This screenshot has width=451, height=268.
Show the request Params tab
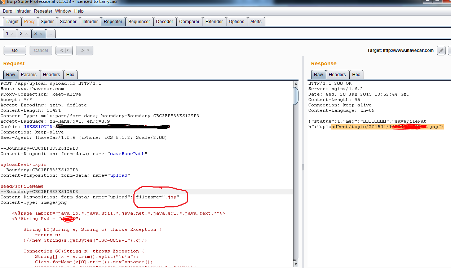[29, 75]
